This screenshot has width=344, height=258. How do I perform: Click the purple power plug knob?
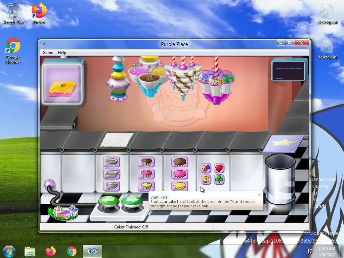tap(50, 185)
